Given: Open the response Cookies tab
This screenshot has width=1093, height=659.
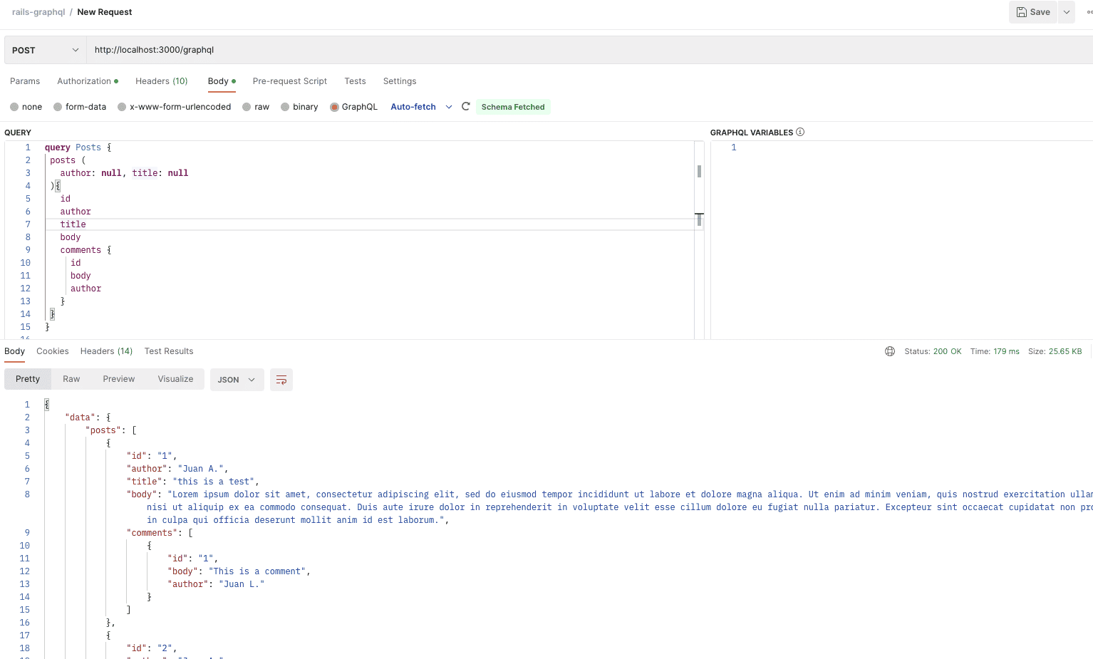Looking at the screenshot, I should click(53, 351).
